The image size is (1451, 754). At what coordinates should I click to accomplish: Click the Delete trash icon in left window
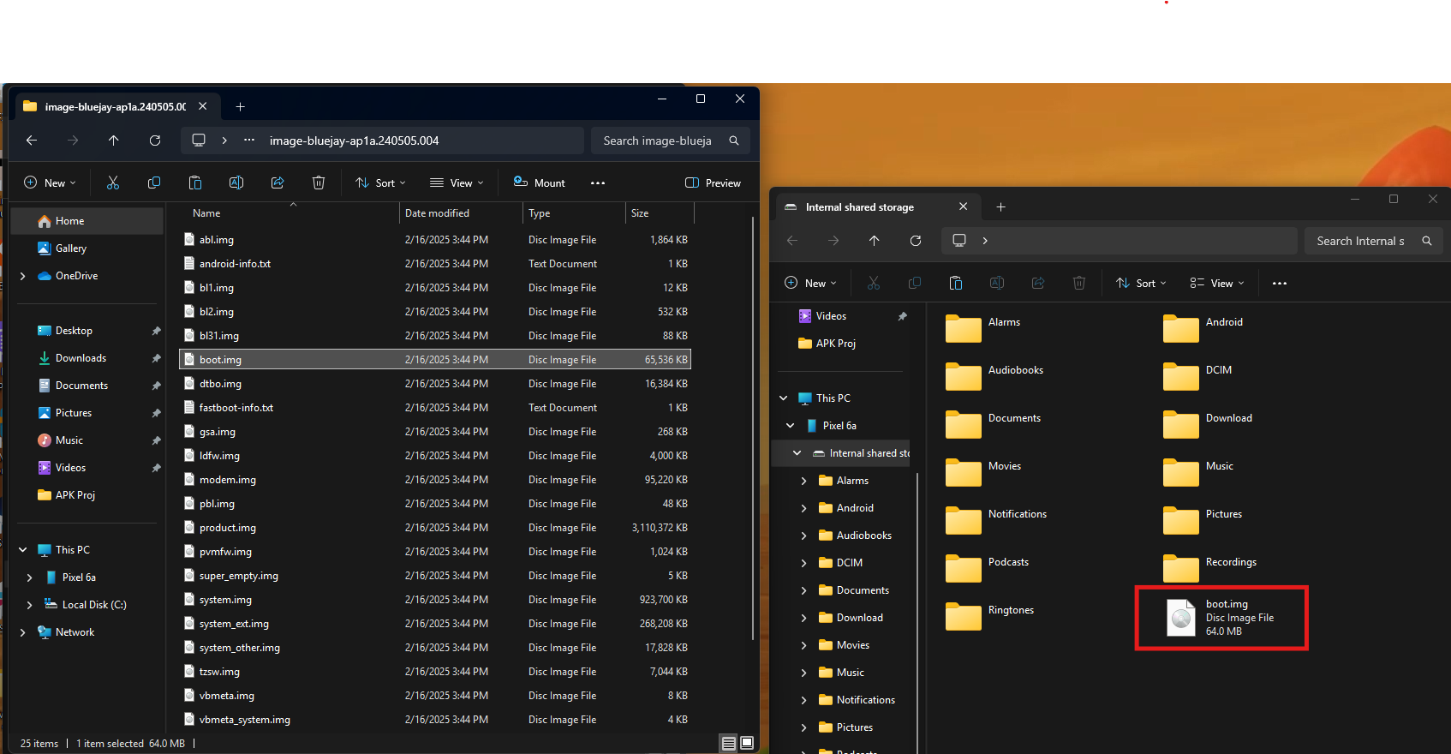click(x=319, y=183)
